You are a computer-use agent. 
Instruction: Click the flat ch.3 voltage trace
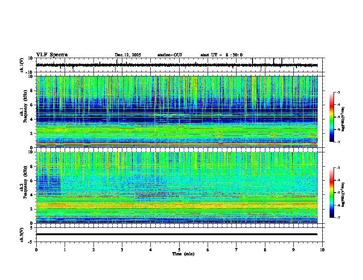coord(177,234)
